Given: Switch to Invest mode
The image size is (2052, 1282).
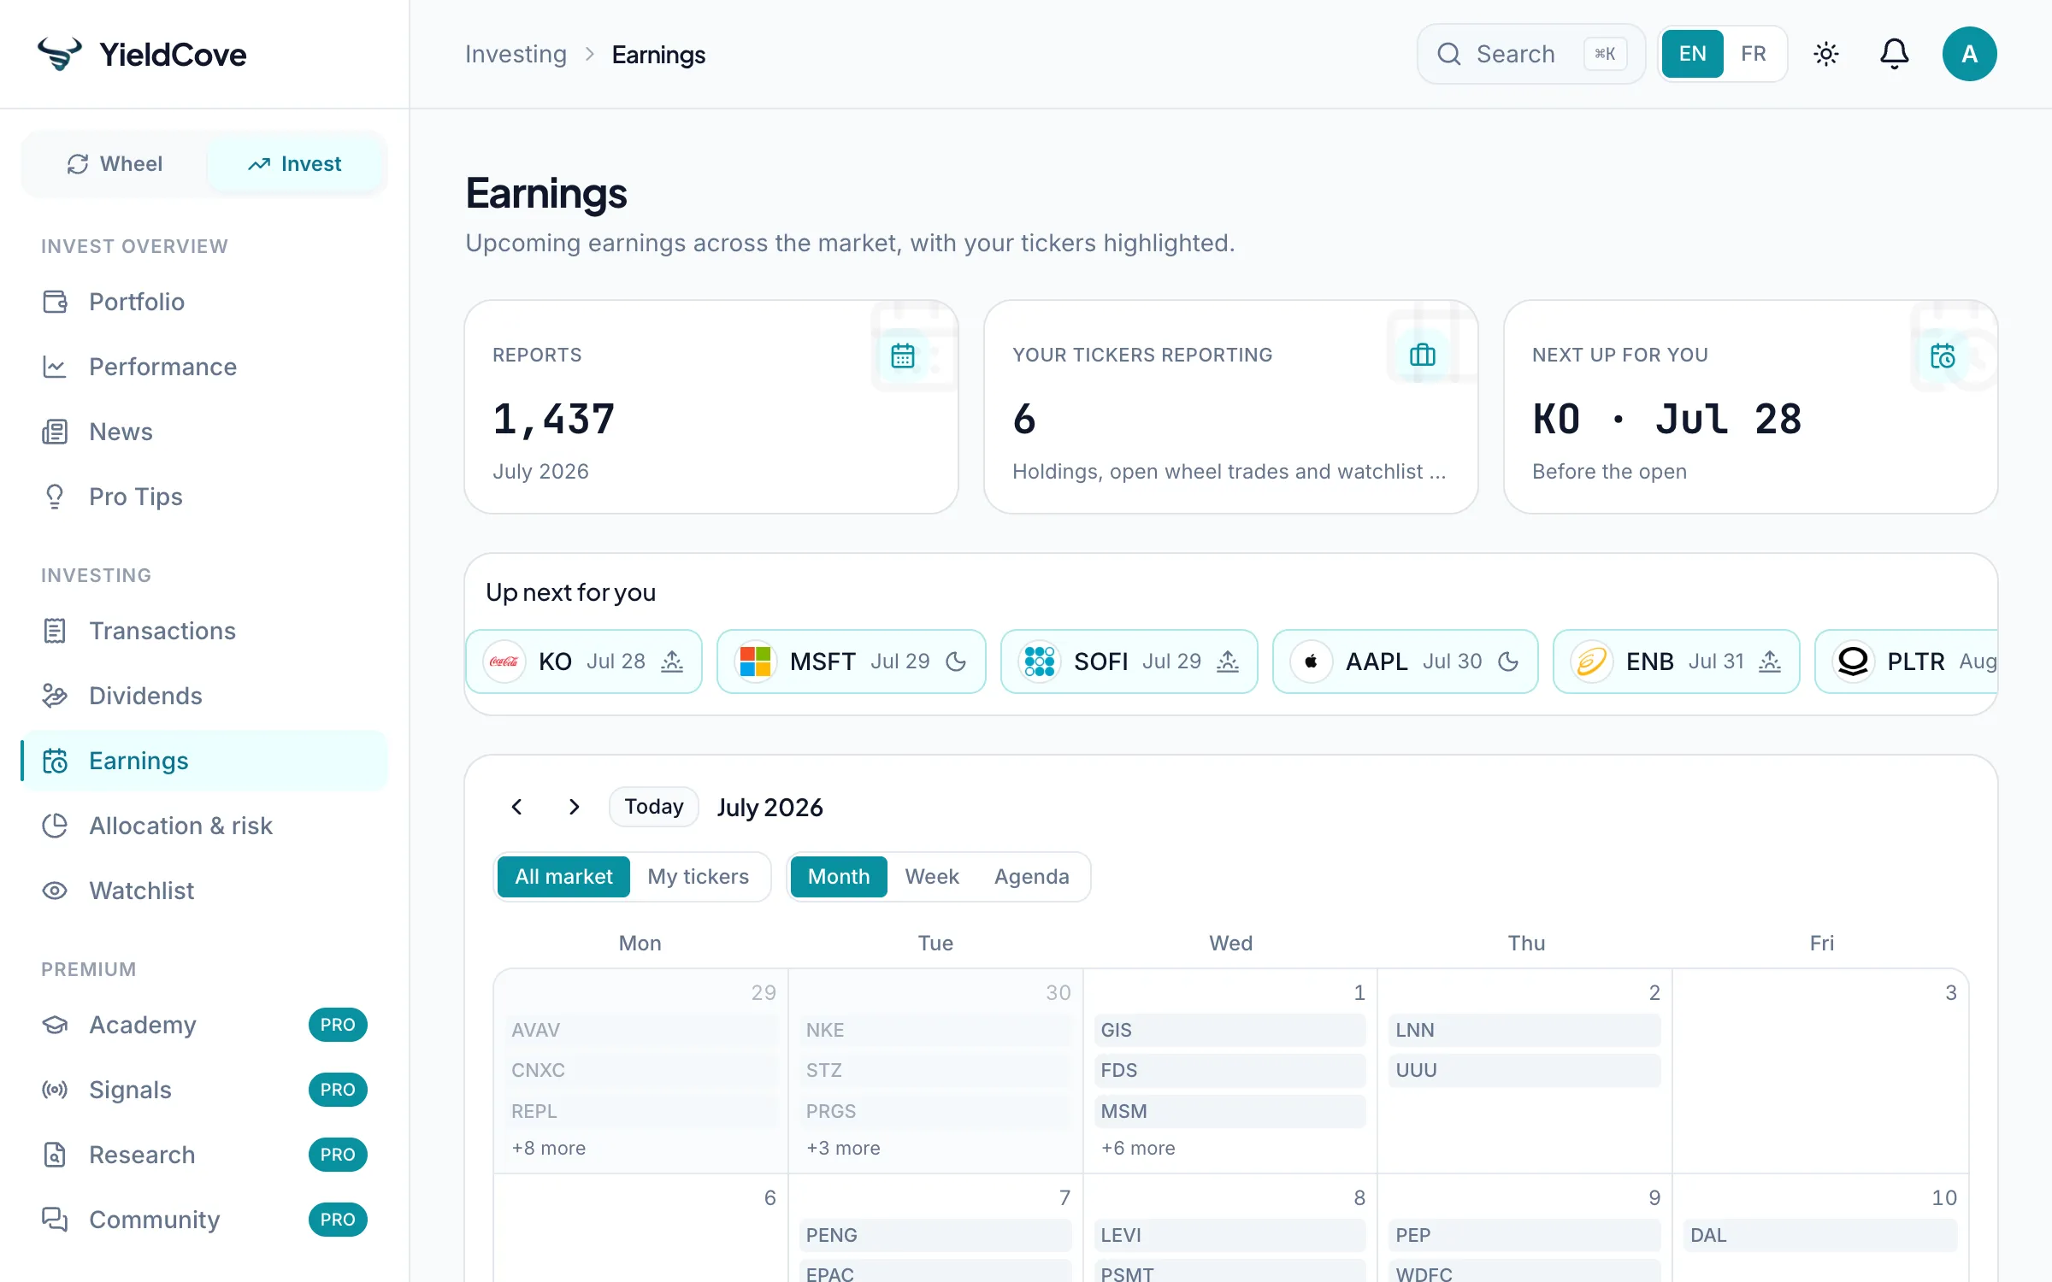Looking at the screenshot, I should pos(294,164).
